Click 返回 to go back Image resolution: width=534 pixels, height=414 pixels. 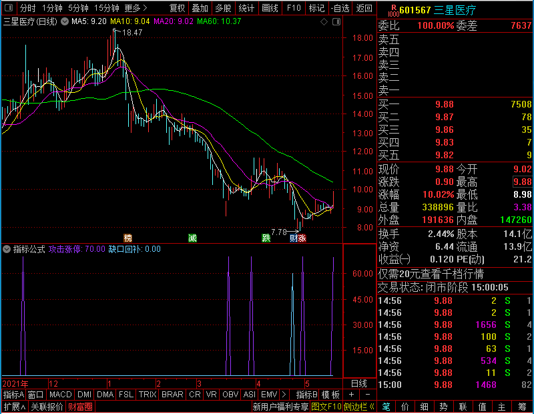364,8
